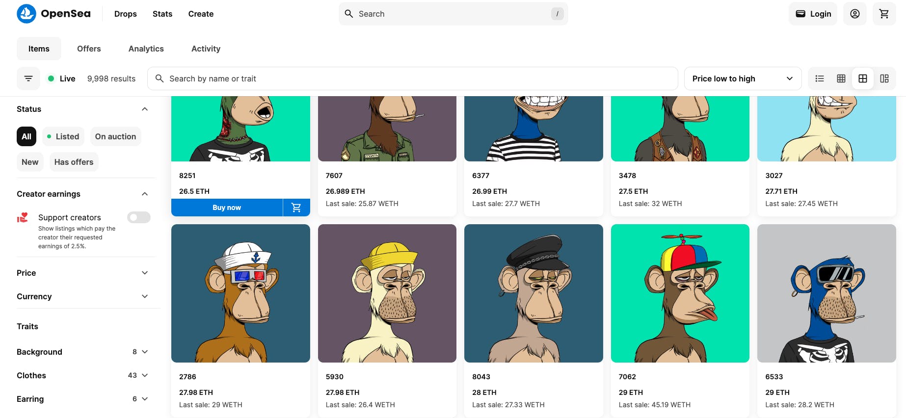The image size is (906, 418).
Task: Click price 26.989 ETH on item 7607
Action: (346, 191)
